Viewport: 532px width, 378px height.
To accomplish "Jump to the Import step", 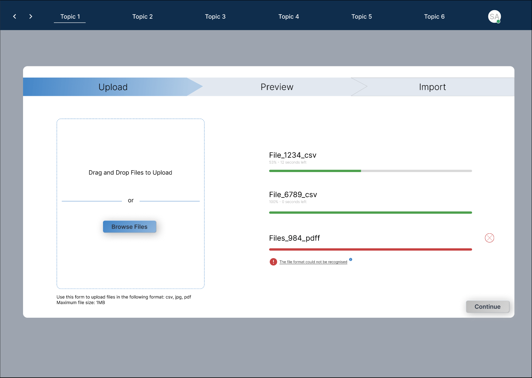I will coord(432,87).
